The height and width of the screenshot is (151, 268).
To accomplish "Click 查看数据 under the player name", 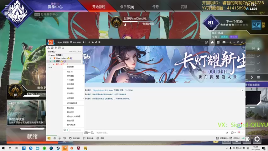I will pos(148,24).
